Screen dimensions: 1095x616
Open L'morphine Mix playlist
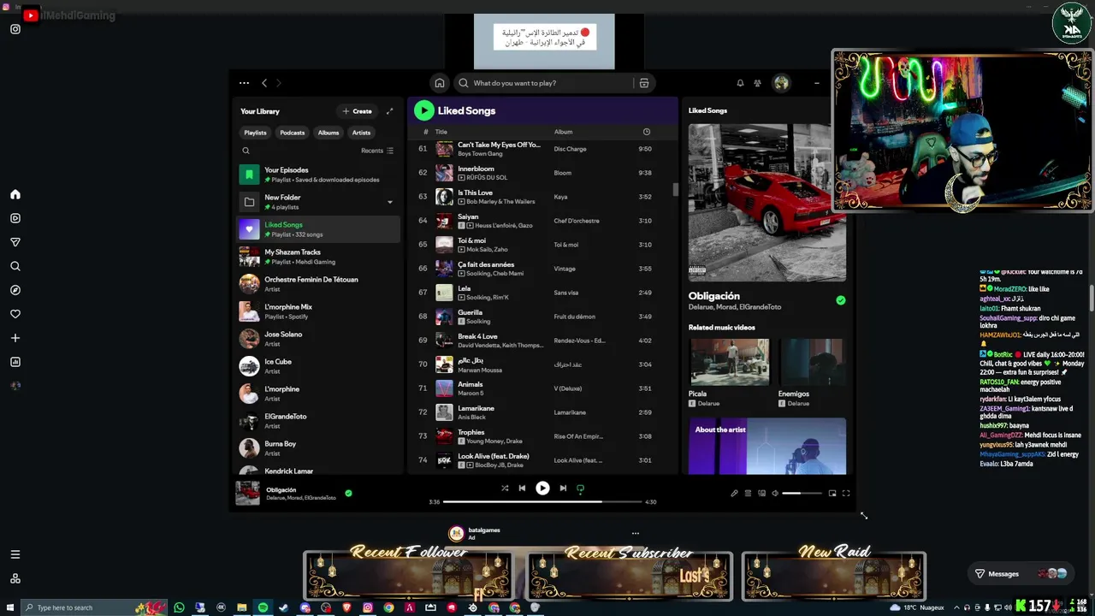pyautogui.click(x=318, y=311)
